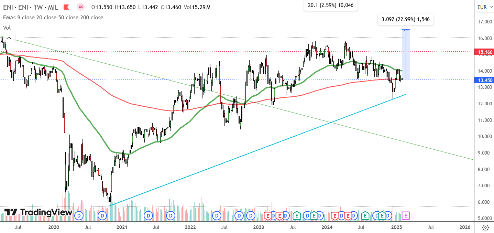This screenshot has width=494, height=233.
Task: Open the TradingView logo link
Action: pos(38,212)
